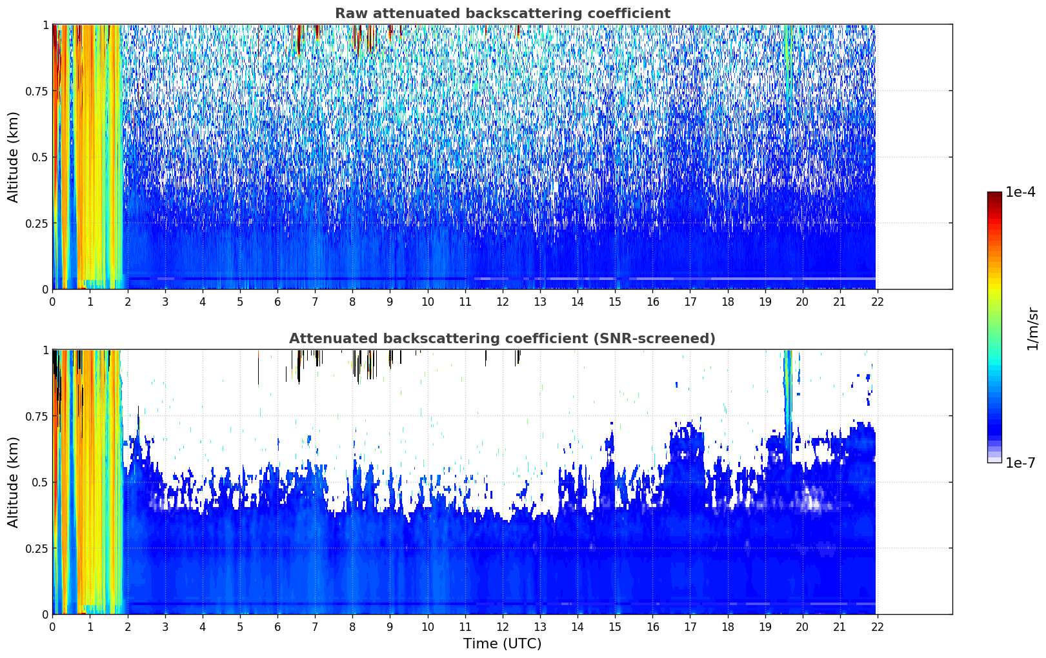The width and height of the screenshot is (1046, 658).
Task: Click time tick '19' under the bottom plot
Action: pyautogui.click(x=765, y=626)
